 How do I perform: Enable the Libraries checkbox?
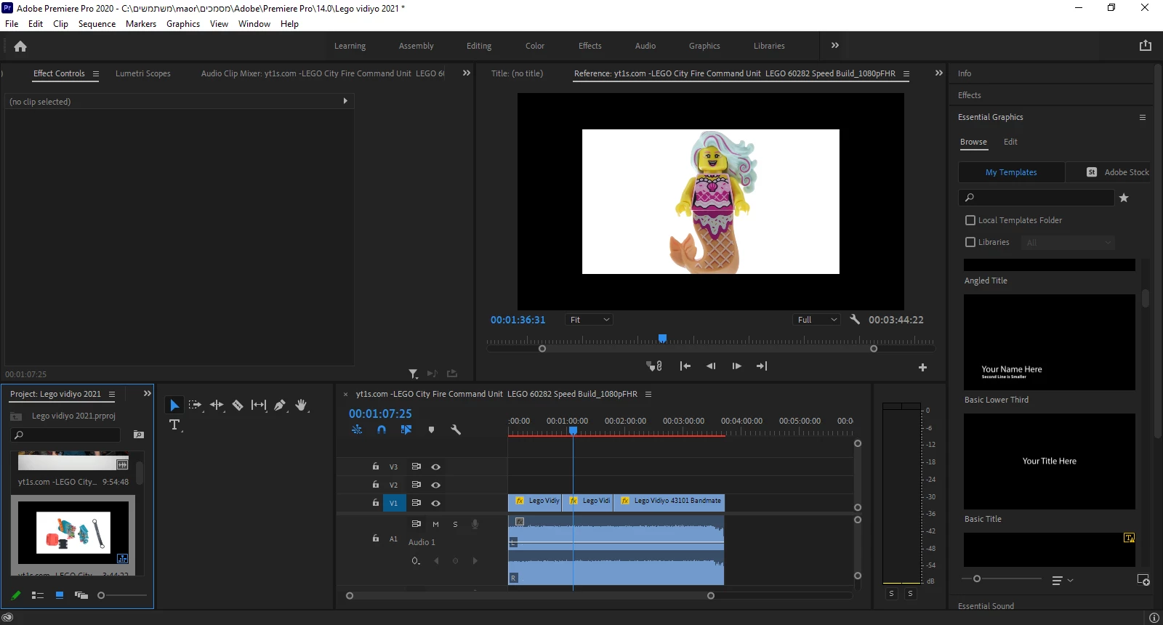(x=970, y=242)
